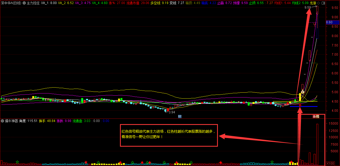Screen dimensions: 340x166
Task: Click the 换手: 48.84 value
Action: [47, 121]
